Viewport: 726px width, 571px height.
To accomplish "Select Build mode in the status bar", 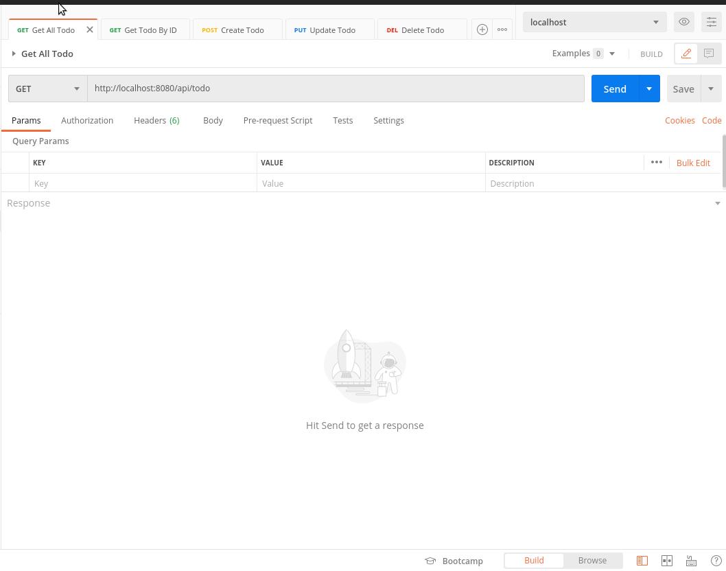I will (534, 560).
